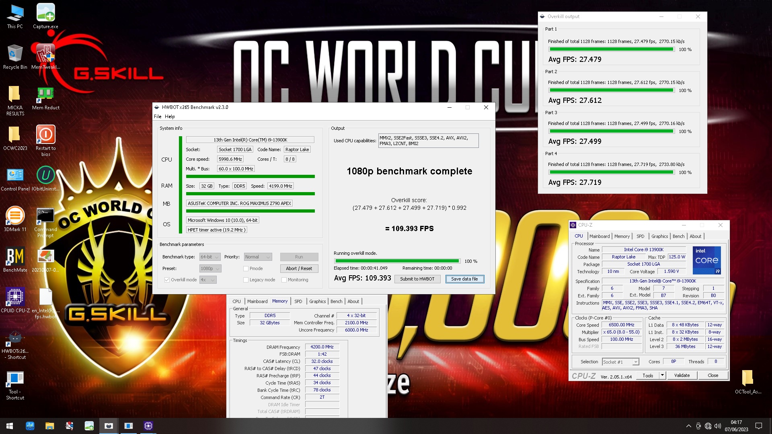Click the Run benchmark button
The image size is (772, 434).
click(x=299, y=257)
